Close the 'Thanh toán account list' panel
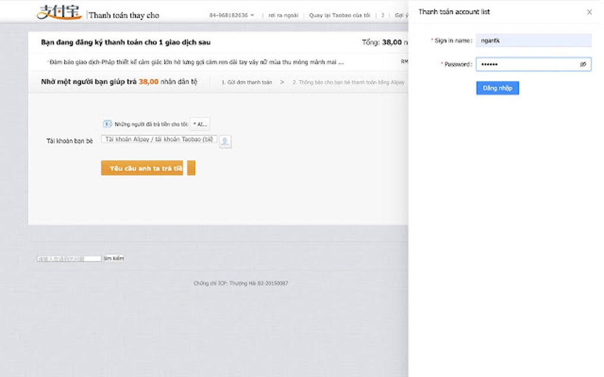This screenshot has width=604, height=377. 590,12
